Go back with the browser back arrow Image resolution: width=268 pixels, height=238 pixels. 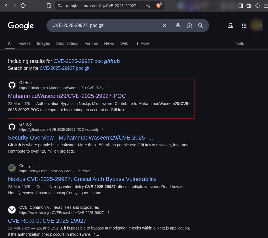click(x=6, y=6)
